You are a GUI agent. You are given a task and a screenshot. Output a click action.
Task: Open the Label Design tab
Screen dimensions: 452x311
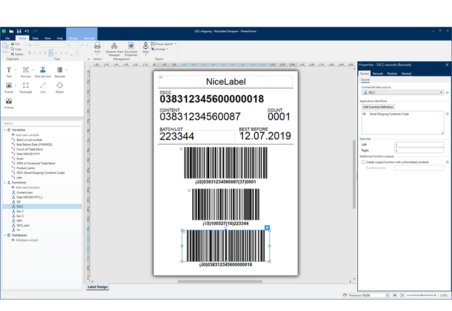tap(98, 287)
